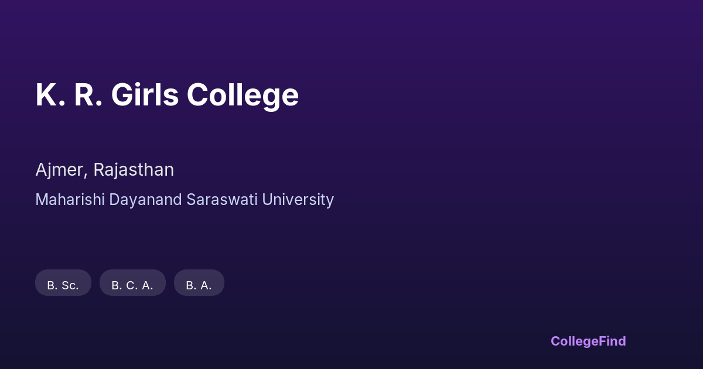Click the "R." initial in the title

[88, 95]
